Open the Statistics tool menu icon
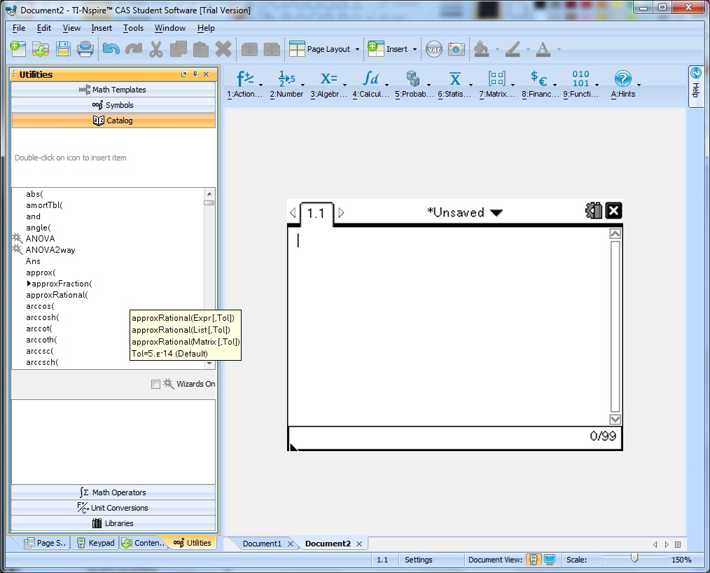The width and height of the screenshot is (710, 573). tap(455, 79)
